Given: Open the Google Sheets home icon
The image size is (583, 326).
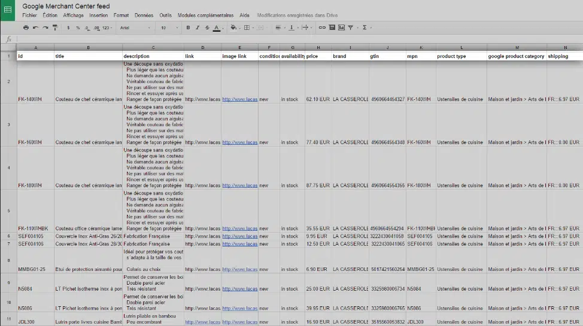Looking at the screenshot, I should coord(8,10).
